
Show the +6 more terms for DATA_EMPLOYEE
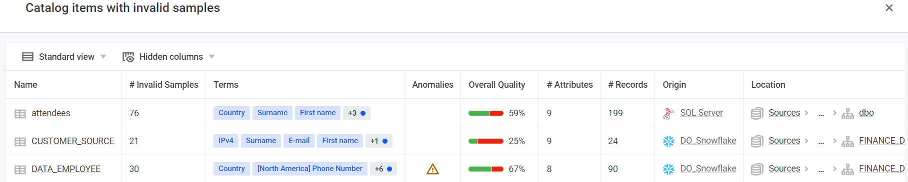coord(383,169)
